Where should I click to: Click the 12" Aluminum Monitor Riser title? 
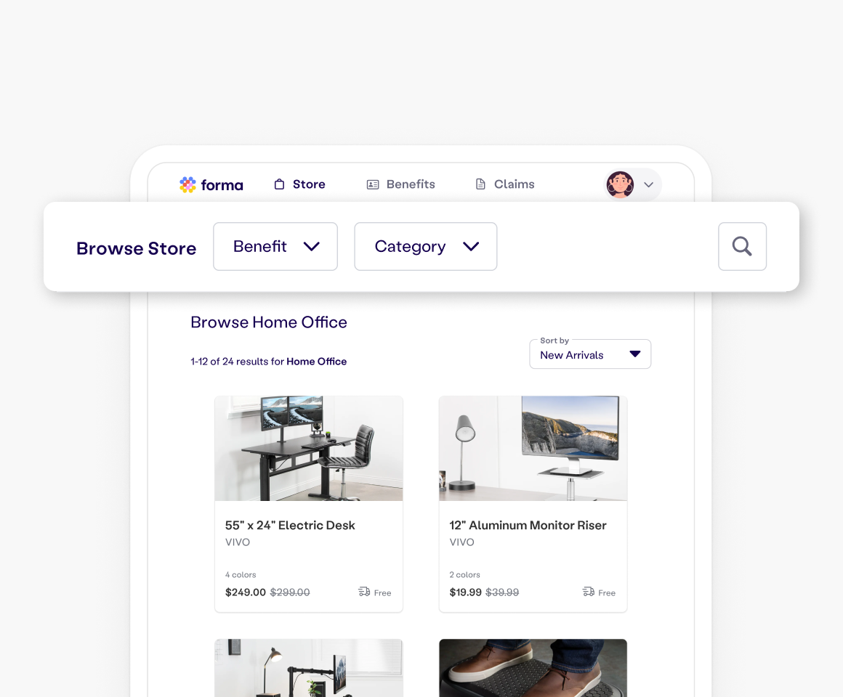point(528,525)
